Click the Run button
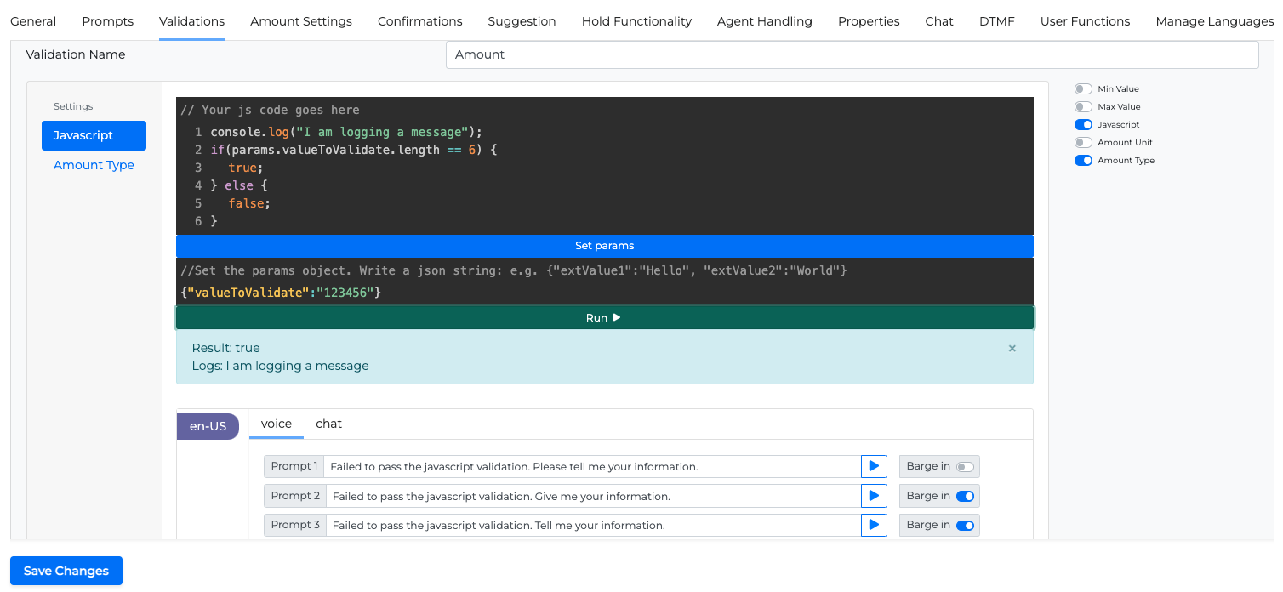1283x592 pixels. pos(604,318)
